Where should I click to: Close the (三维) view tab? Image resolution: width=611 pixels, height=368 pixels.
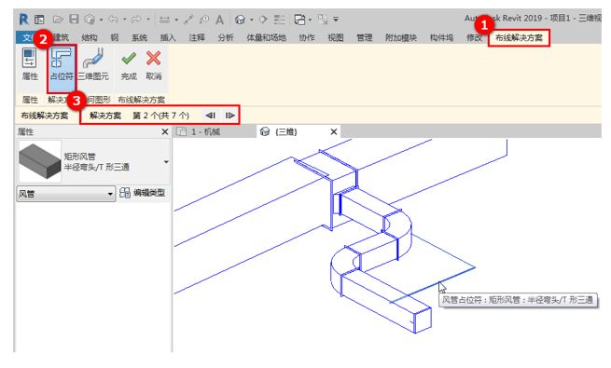click(334, 132)
